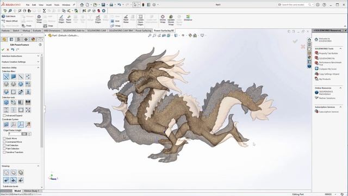Enable the Soft Selection checkbox
Image resolution: width=348 pixels, height=196 pixels.
(4, 145)
